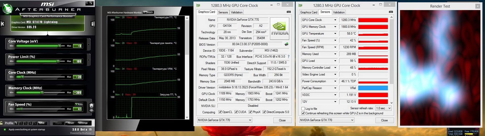Click GPU-Z sensors list scrollbar down arrow
Viewport: 485px width, 136px height.
point(391,103)
